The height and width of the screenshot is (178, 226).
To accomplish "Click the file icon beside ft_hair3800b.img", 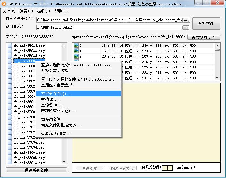I will pyautogui.click(x=10, y=158).
